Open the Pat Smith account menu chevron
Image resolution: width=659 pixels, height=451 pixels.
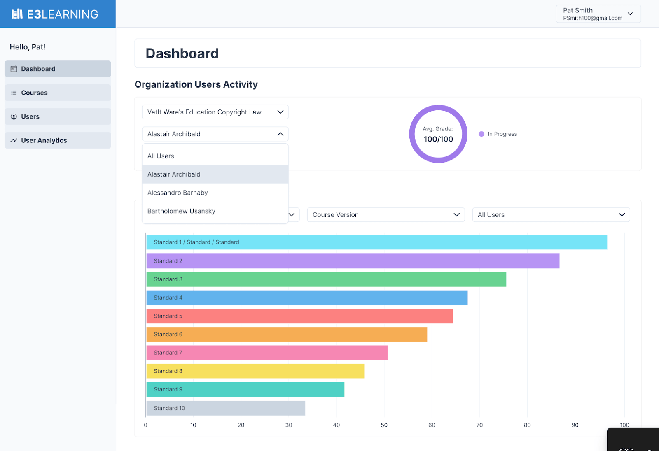(630, 14)
